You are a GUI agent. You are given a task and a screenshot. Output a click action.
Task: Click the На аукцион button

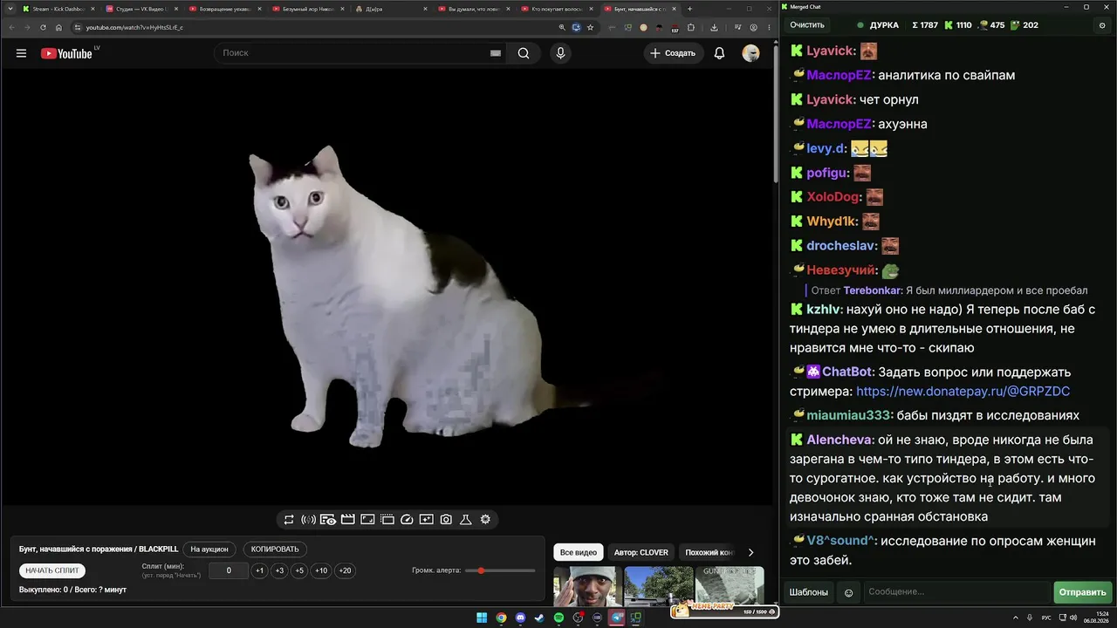[x=209, y=549]
